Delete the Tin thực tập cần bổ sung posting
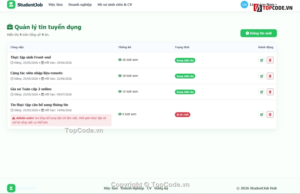This screenshot has height=194, width=300. [x=270, y=114]
